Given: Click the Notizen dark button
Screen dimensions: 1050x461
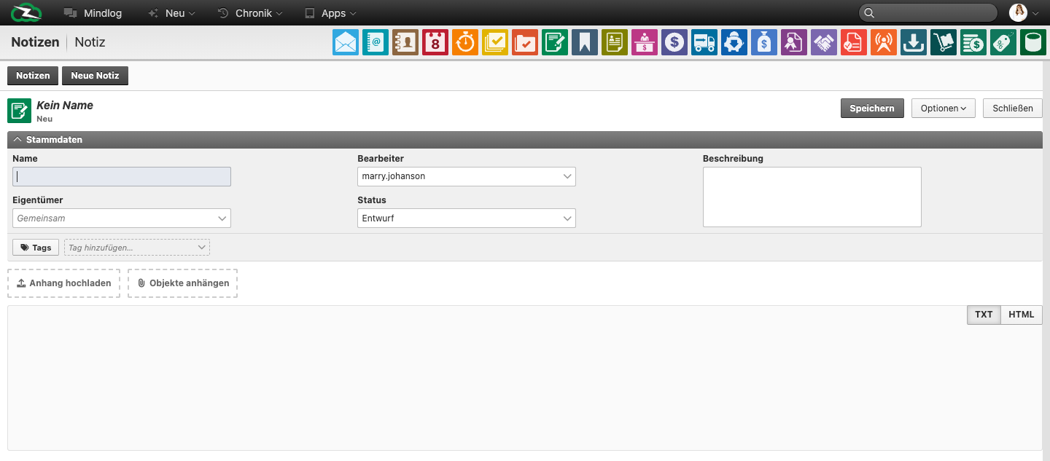Looking at the screenshot, I should [33, 76].
